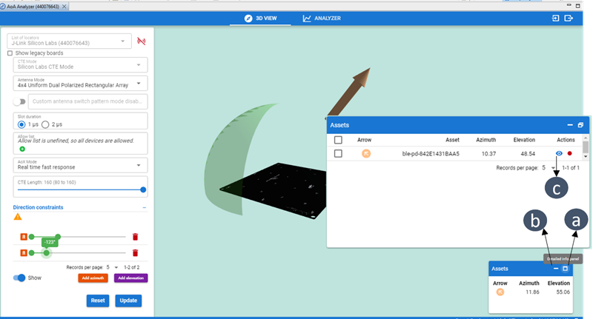Click the custom antenna switch pattern input field
593x319 pixels.
87,101
